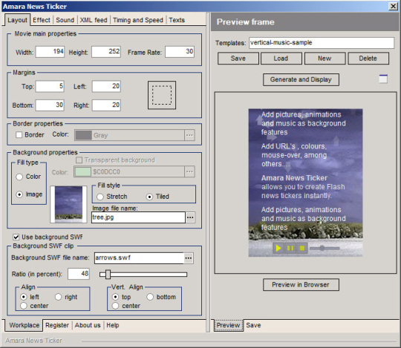The image size is (401, 348).
Task: Click Background SWF file name field
Action: coord(139,258)
